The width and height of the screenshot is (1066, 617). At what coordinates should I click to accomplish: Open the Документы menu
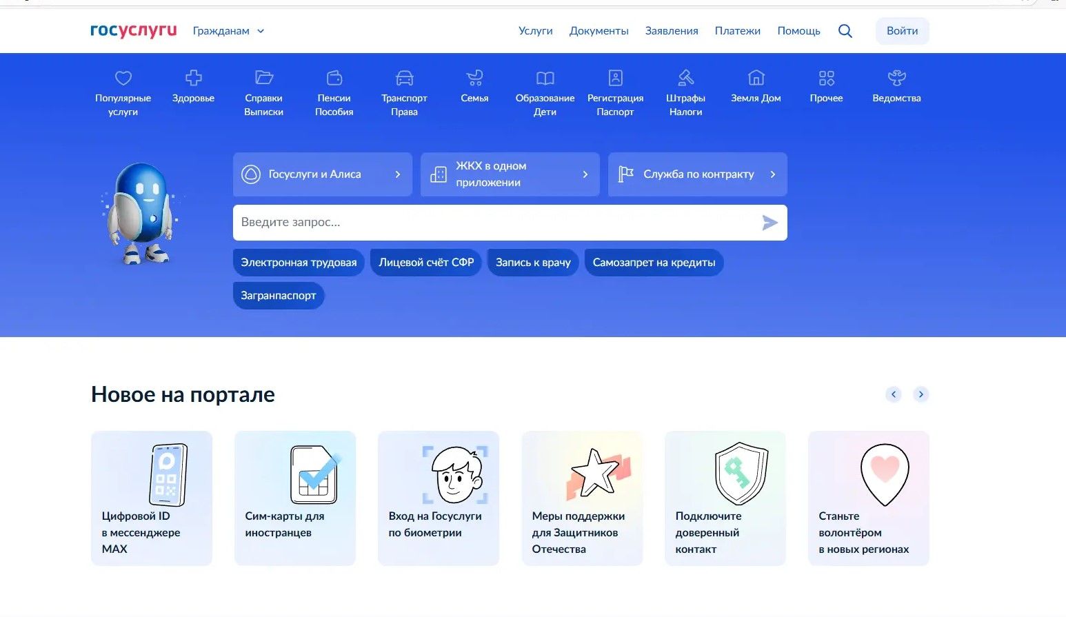[x=599, y=31]
